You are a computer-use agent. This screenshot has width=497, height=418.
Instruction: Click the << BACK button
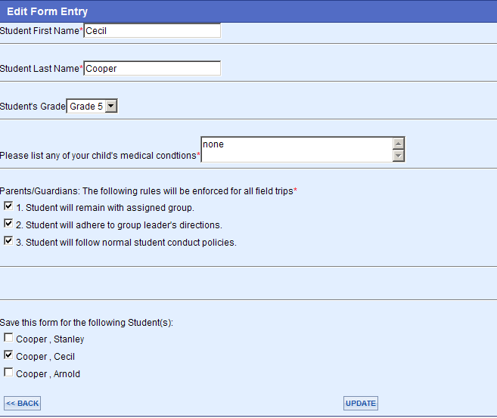[23, 404]
